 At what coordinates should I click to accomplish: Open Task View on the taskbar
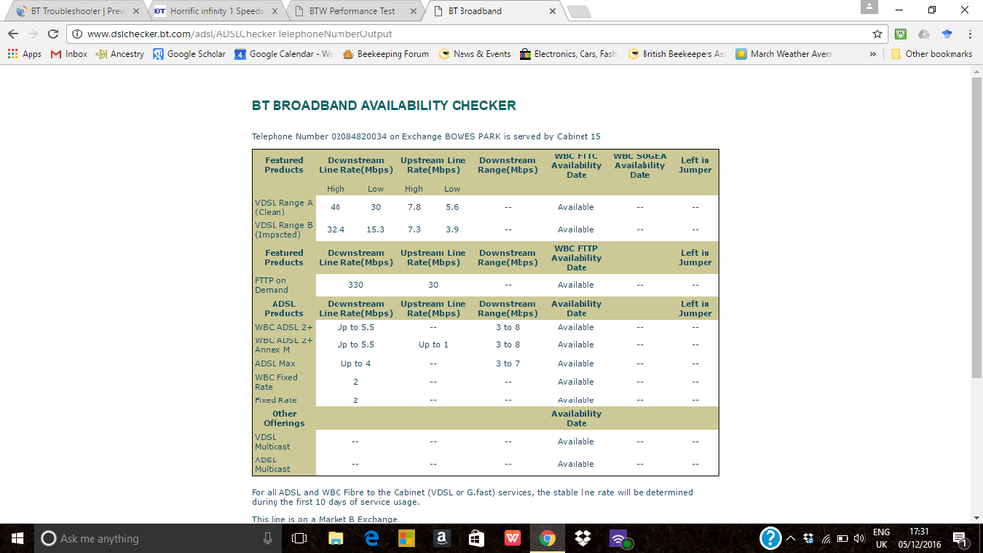[x=300, y=538]
